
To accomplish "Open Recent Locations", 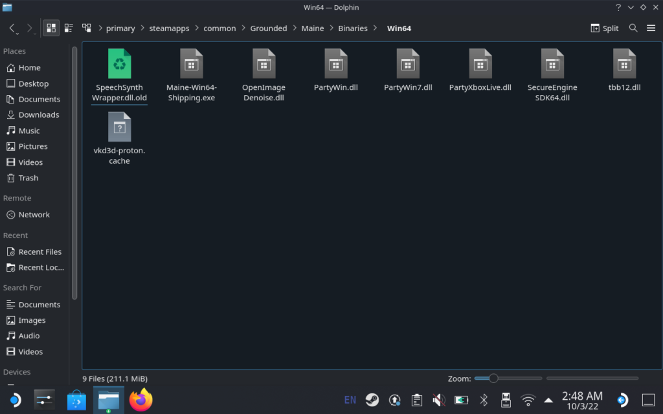I will [x=35, y=267].
